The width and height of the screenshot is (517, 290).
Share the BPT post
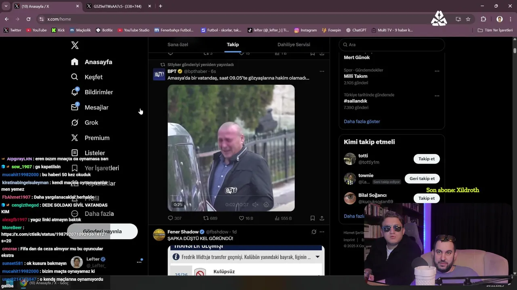point(322,218)
